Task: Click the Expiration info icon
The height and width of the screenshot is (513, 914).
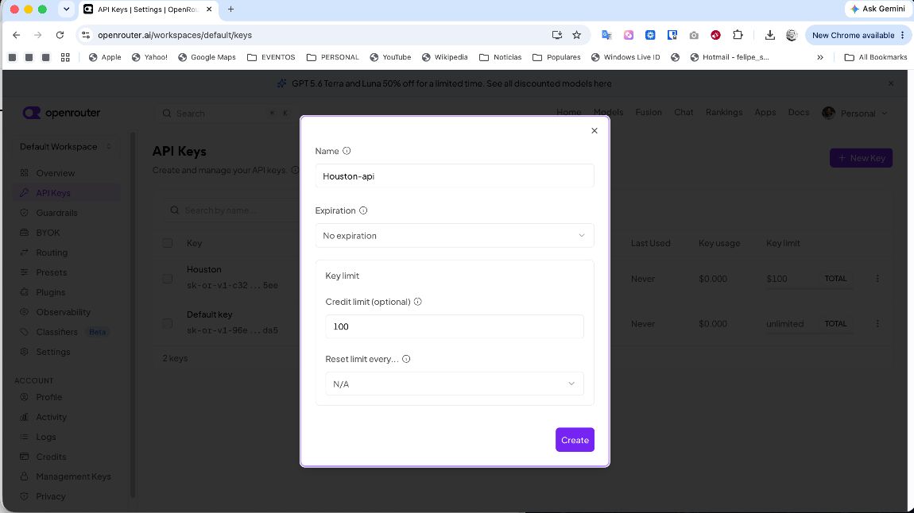Action: (363, 210)
